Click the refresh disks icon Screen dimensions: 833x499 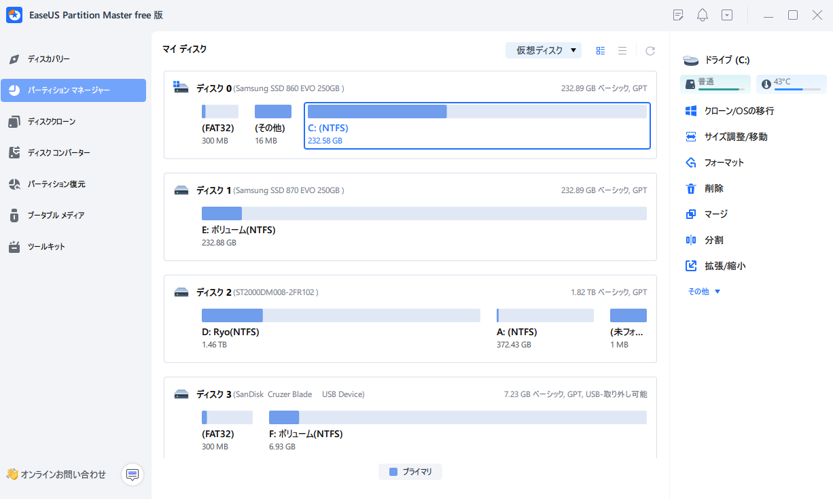(650, 51)
